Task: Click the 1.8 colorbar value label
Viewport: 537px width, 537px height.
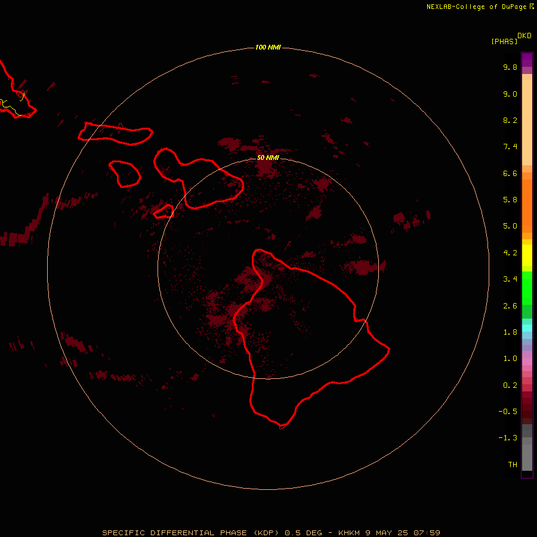Action: [510, 332]
